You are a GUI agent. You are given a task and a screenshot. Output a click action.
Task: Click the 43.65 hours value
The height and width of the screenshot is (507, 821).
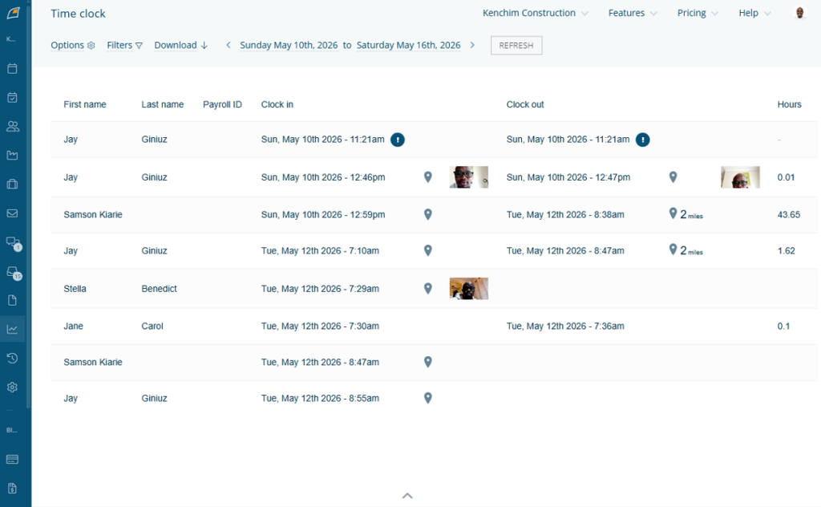[x=789, y=214]
